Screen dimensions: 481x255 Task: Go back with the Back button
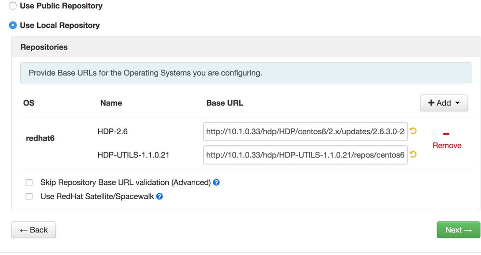[34, 230]
